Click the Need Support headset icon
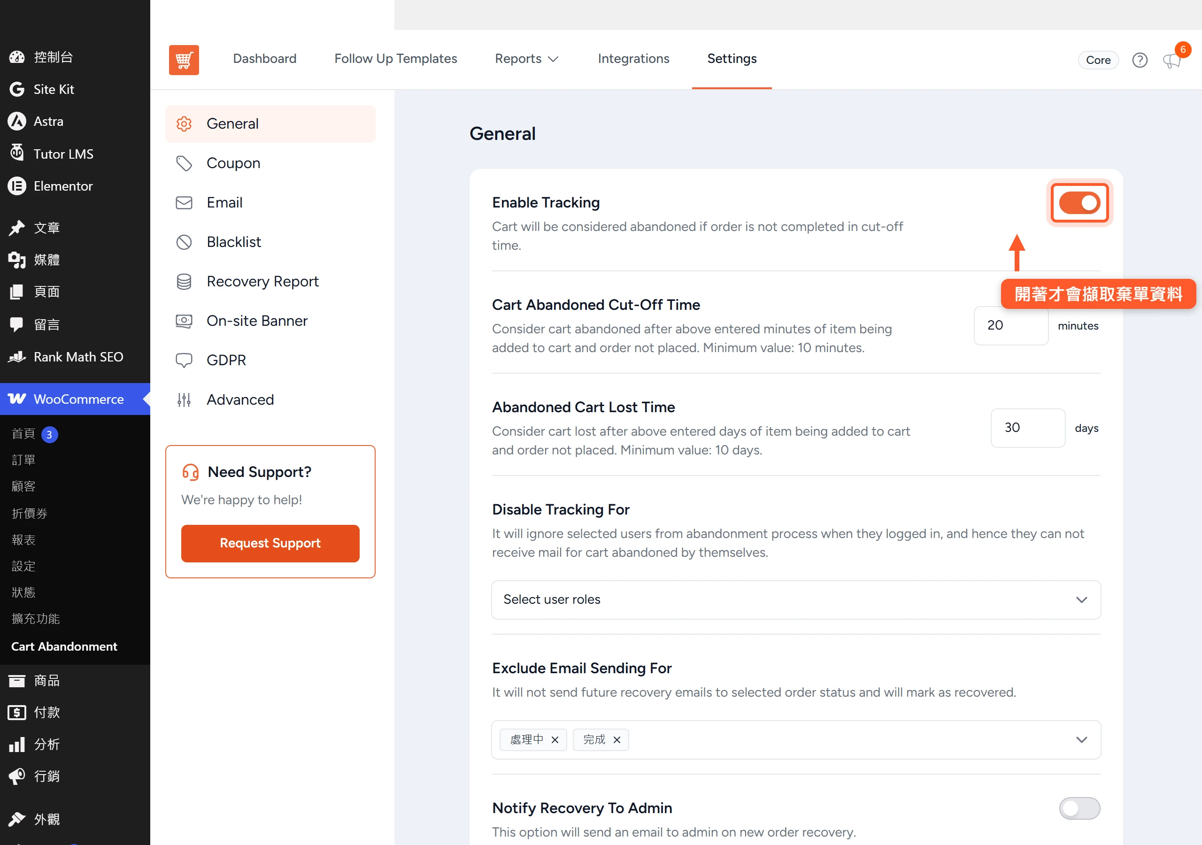 [x=191, y=472]
